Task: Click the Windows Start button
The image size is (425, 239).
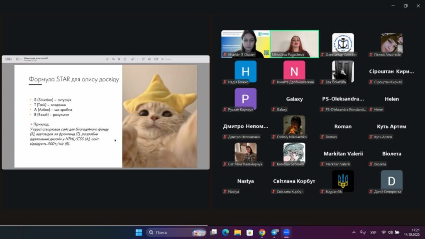Action: (139, 232)
